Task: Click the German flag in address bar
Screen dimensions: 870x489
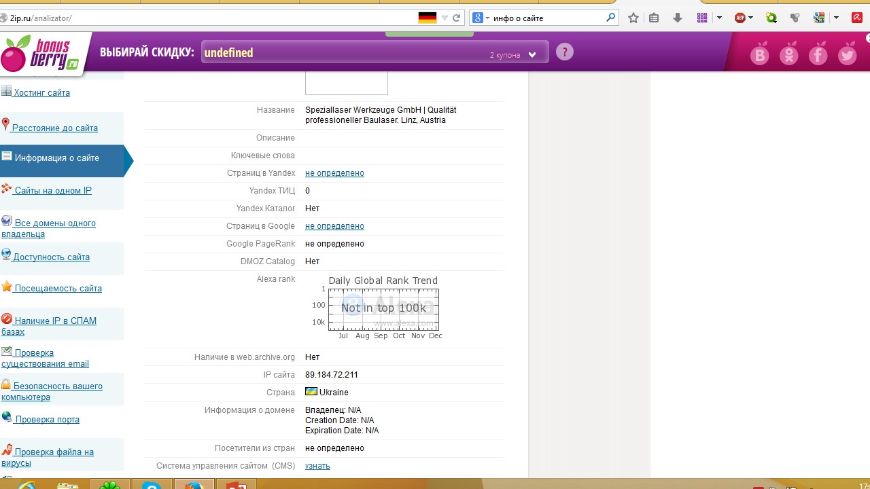Action: (x=427, y=18)
